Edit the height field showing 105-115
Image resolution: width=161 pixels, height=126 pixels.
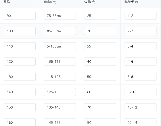(x=60, y=61)
